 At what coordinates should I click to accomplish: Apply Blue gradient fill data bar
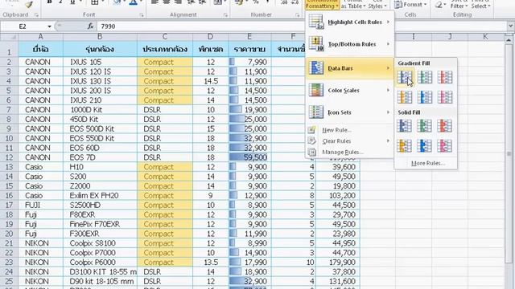point(404,77)
